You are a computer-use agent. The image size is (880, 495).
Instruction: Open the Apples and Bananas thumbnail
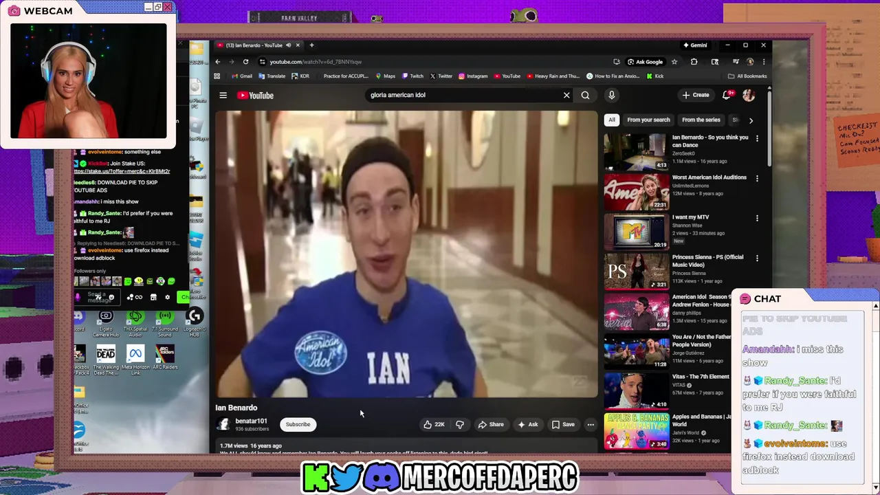[x=636, y=431]
